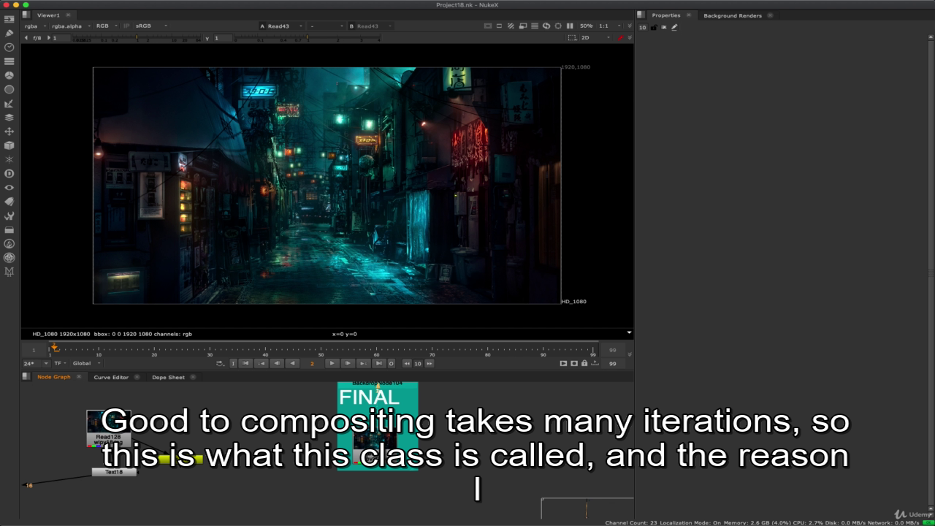935x526 pixels.
Task: Toggle the viewer lines overlay icon
Action: pos(535,26)
